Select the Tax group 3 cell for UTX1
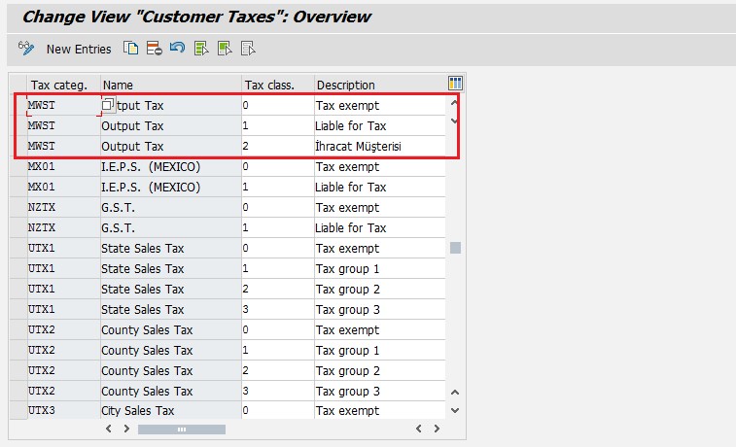The width and height of the screenshot is (736, 447). tap(379, 309)
